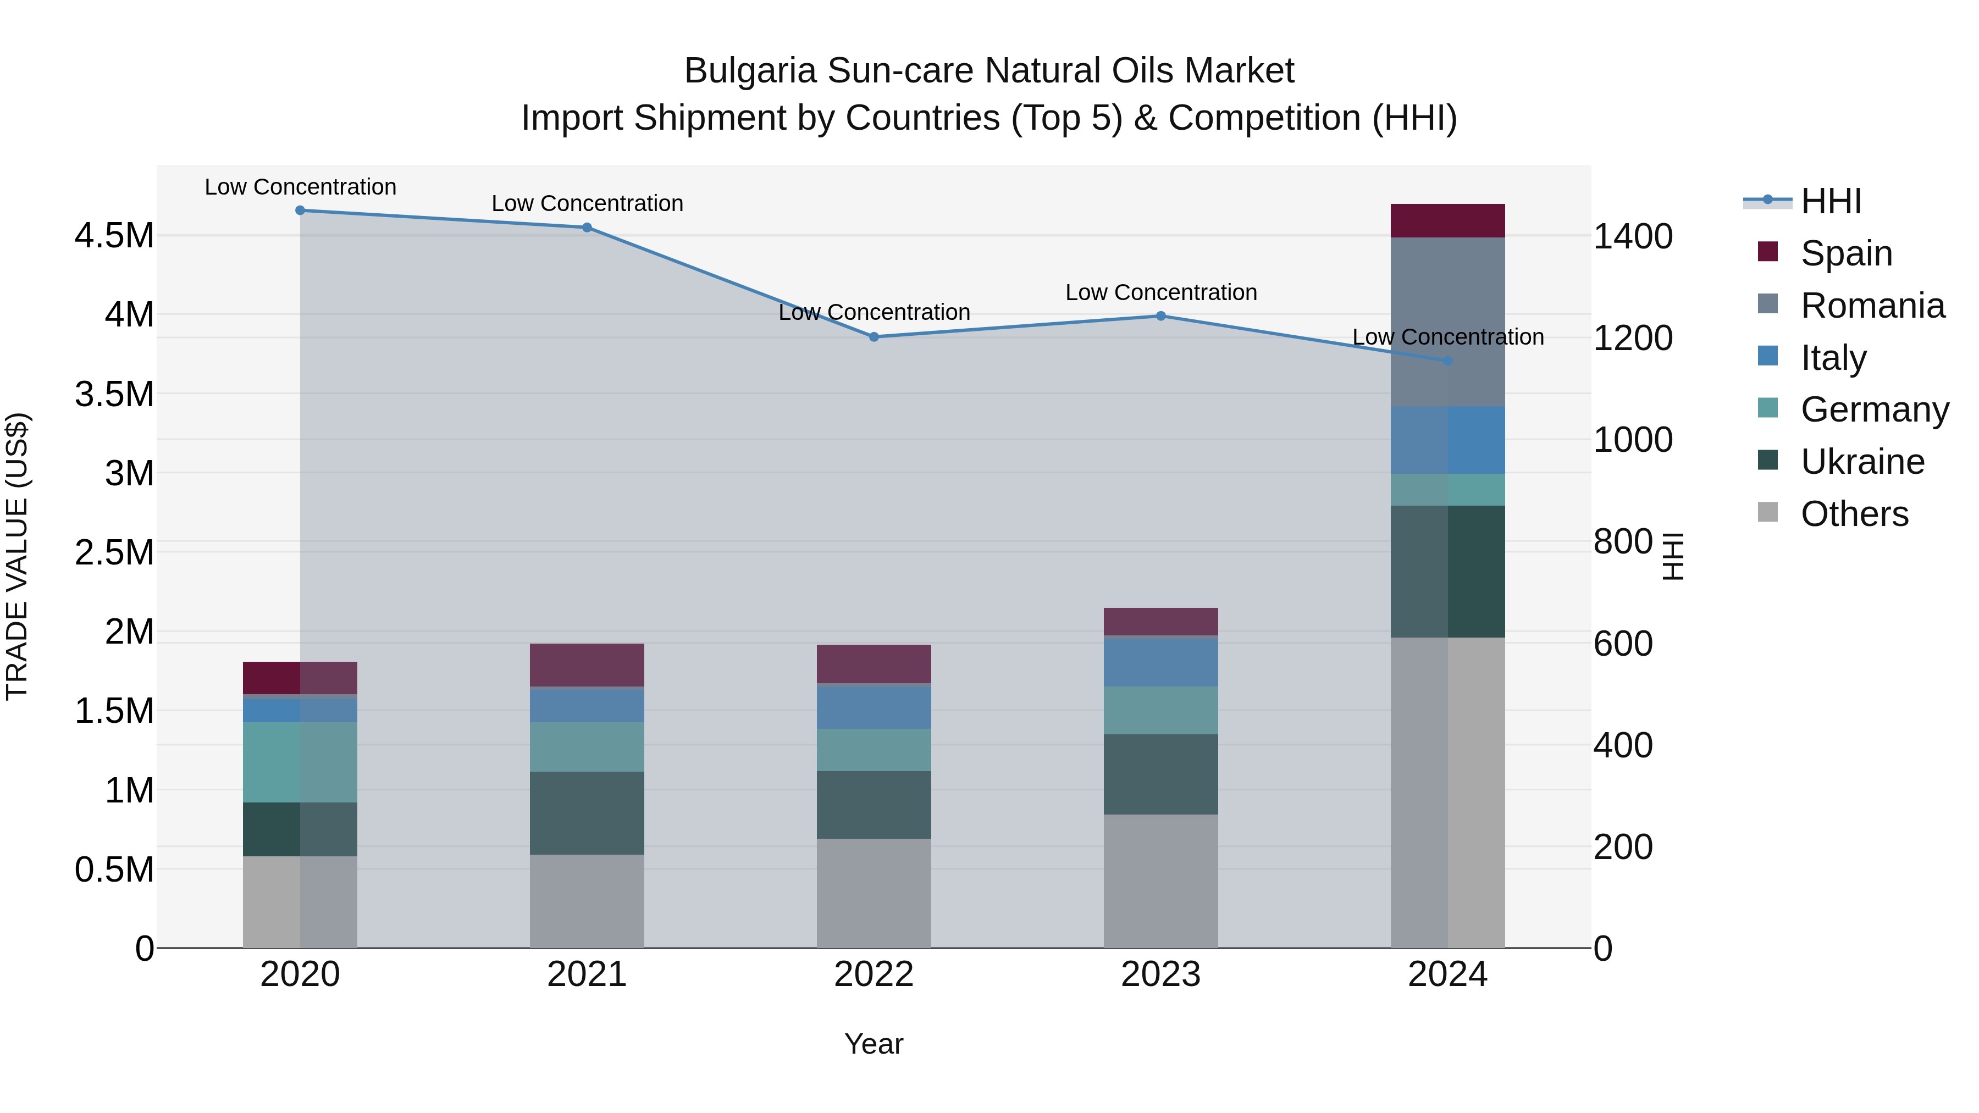Image resolution: width=1979 pixels, height=1113 pixels.
Task: Click the 2021 Italy bar segment
Action: pyautogui.click(x=587, y=706)
